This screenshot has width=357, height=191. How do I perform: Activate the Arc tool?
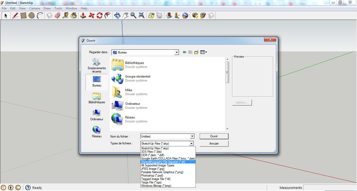(40, 15)
